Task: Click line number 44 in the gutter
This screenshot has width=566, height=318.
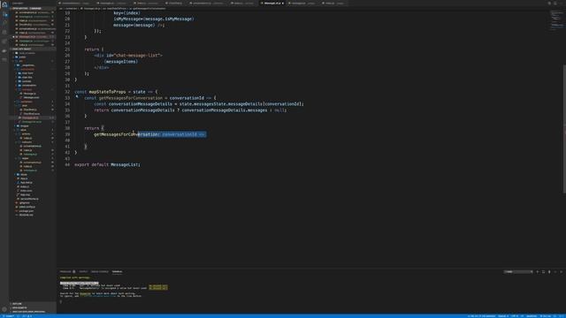Action: [67, 165]
